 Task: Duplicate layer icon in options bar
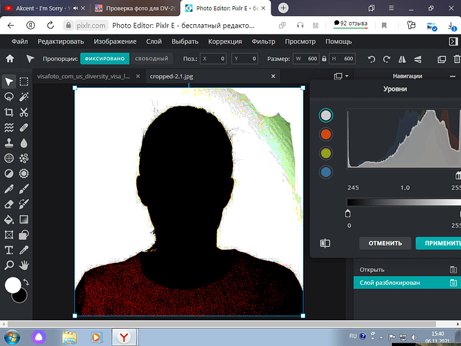coord(442,59)
